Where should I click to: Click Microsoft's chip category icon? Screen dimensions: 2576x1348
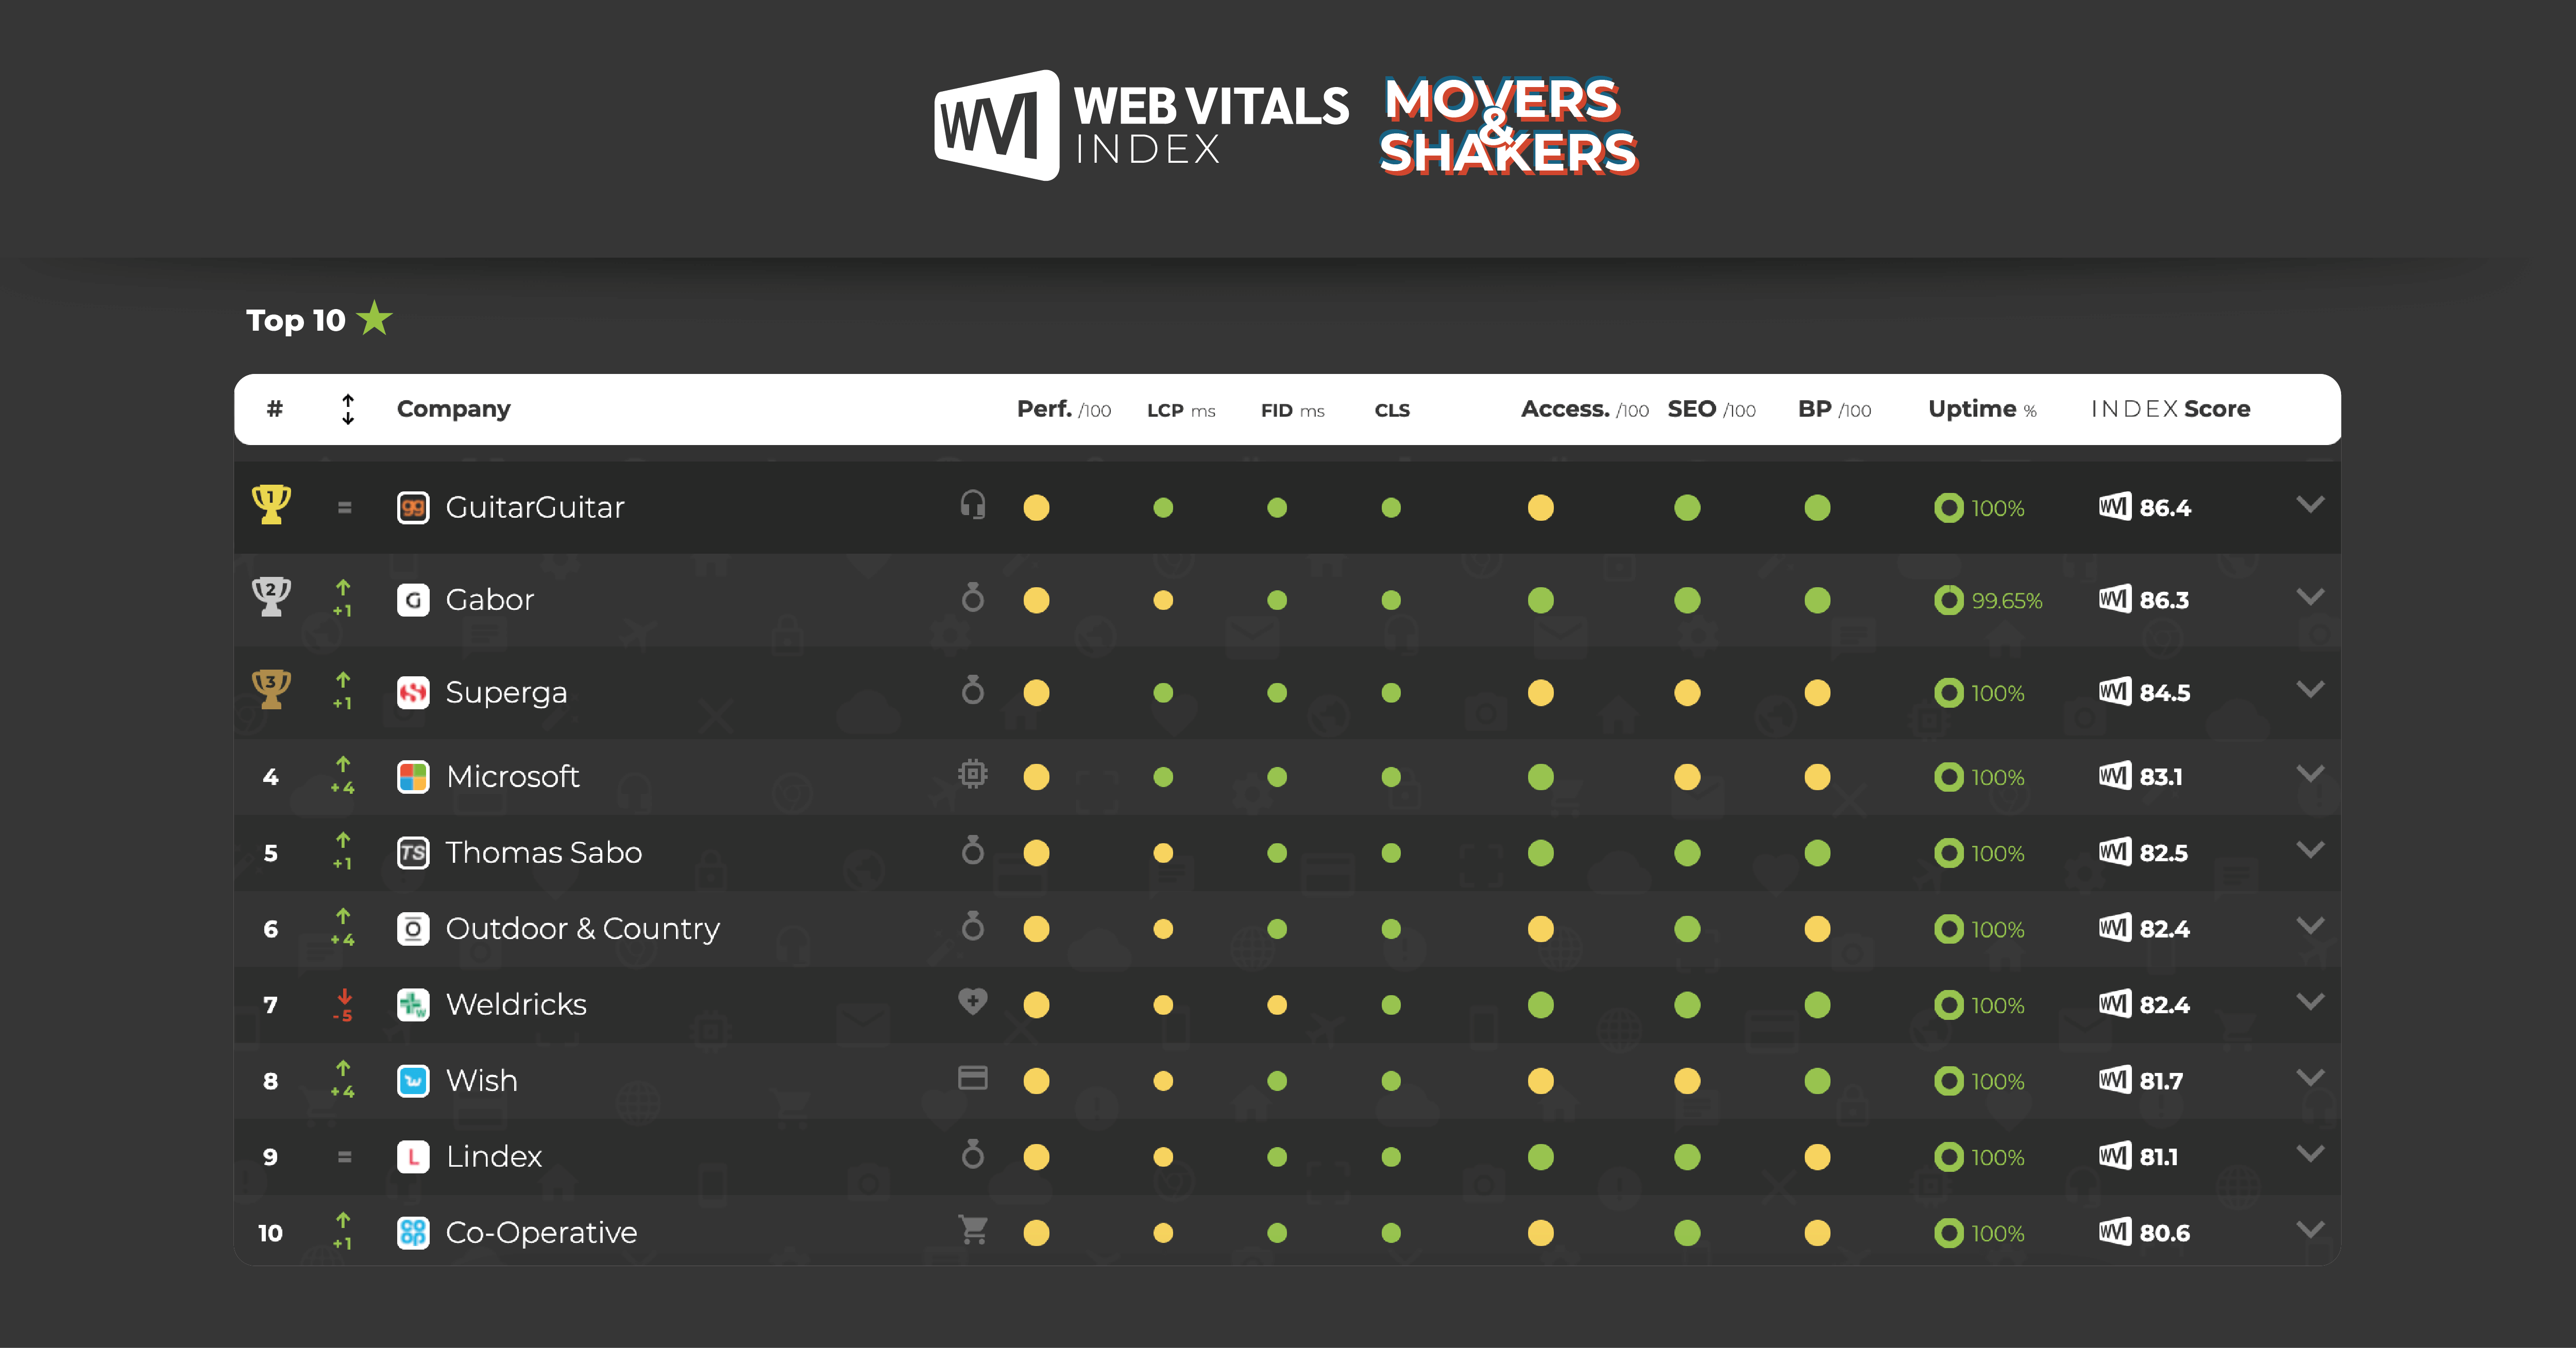(x=973, y=773)
